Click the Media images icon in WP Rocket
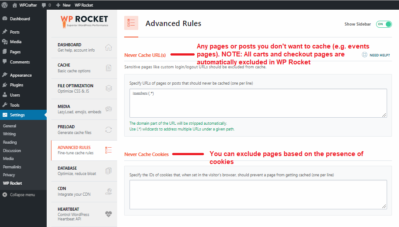This screenshot has width=399, height=227. [x=109, y=109]
